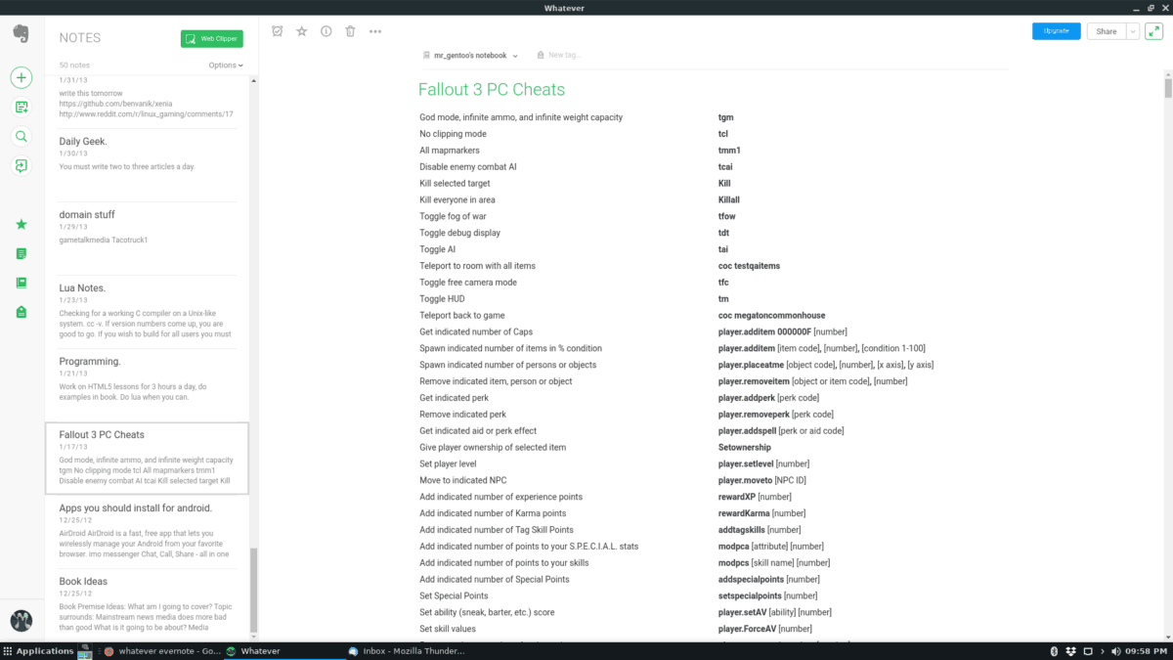The height and width of the screenshot is (660, 1173).
Task: Open Shortcuts via the green star icon
Action: pos(21,223)
